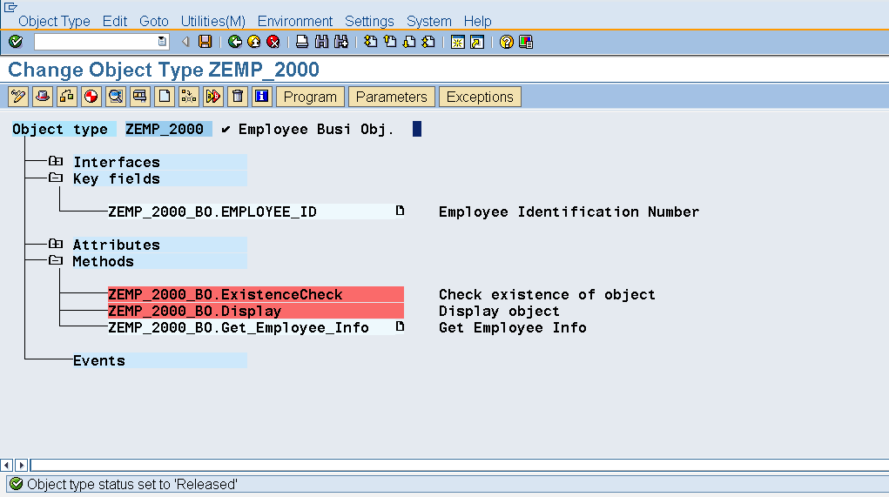The width and height of the screenshot is (889, 497).
Task: Open the Goto menu
Action: tap(154, 21)
